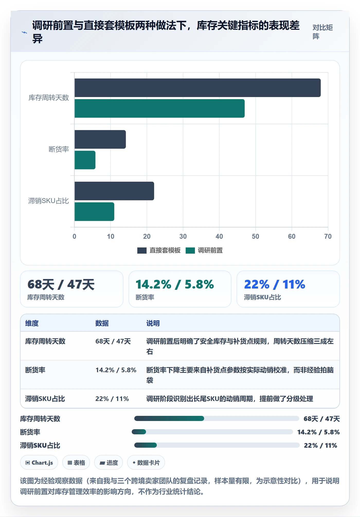Viewport: 360px width, 517px height.
Task: Click the 数据 column header
Action: pos(102,323)
